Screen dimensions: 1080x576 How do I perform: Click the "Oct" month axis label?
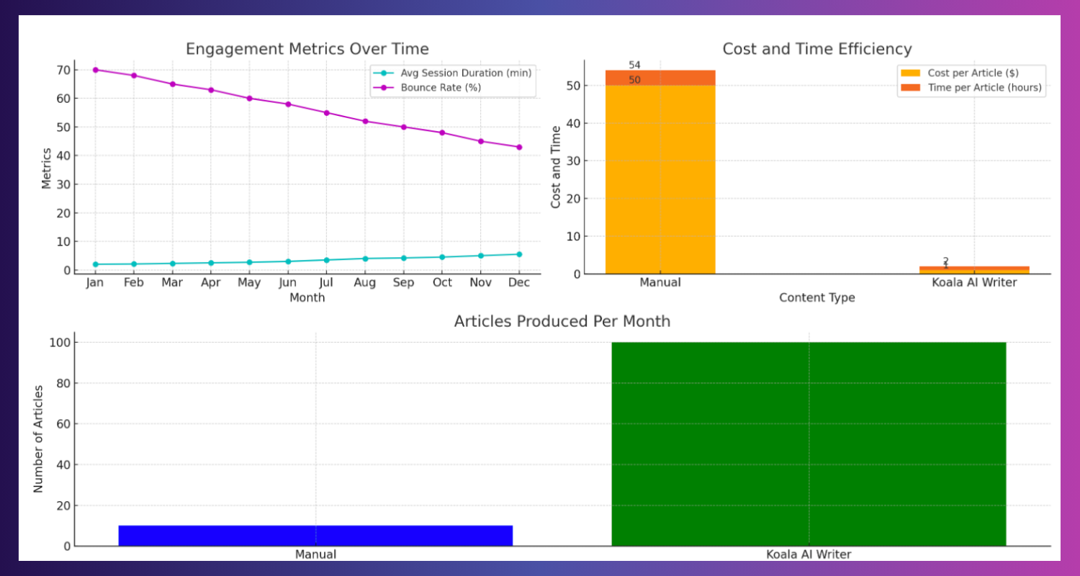tap(442, 283)
